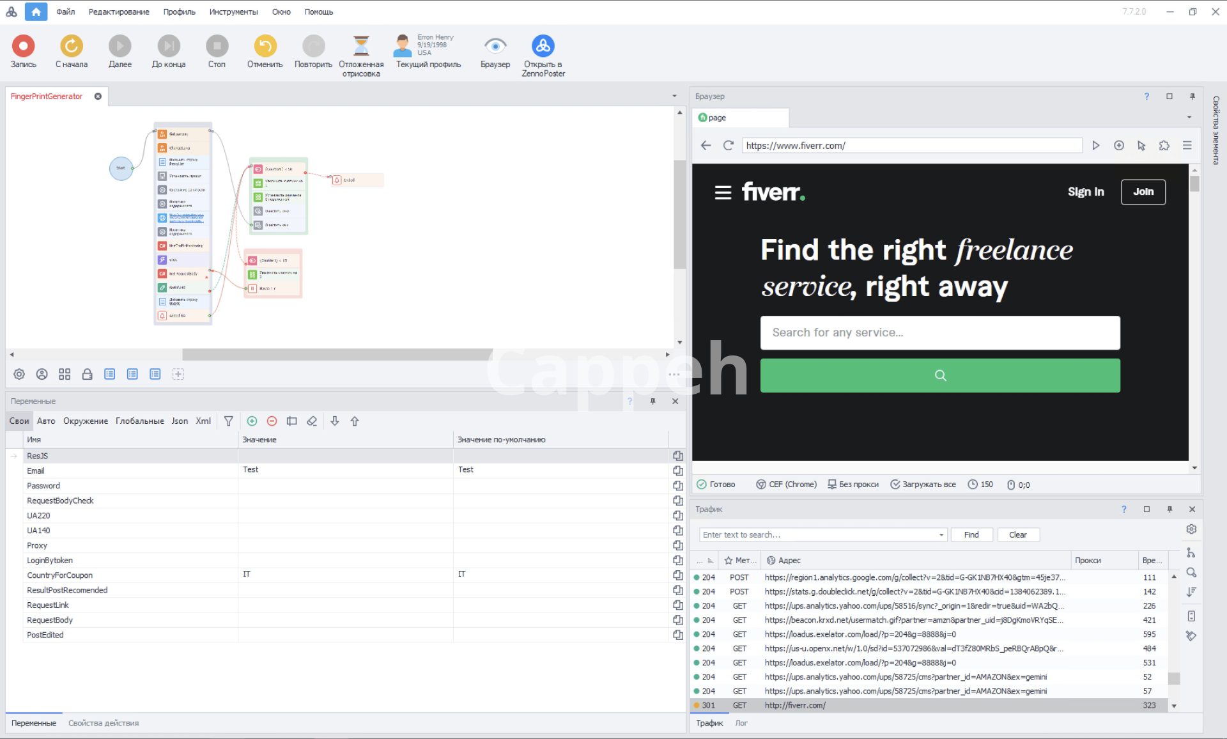Open the browser tabs dropdown arrow
The width and height of the screenshot is (1227, 739).
click(1189, 118)
